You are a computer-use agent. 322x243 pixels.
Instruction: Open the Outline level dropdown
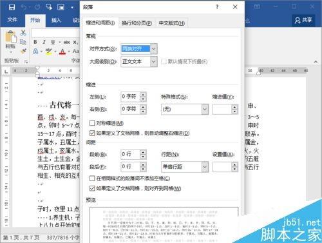tap(154, 62)
